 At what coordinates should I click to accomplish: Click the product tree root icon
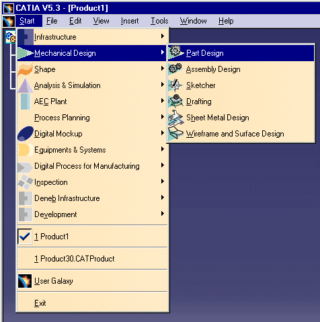click(x=11, y=38)
